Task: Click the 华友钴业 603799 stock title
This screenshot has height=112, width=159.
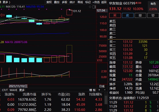Action: point(122,3)
